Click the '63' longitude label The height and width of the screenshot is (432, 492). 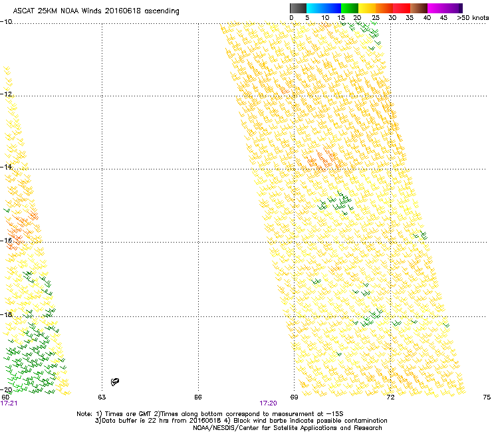coord(102,397)
